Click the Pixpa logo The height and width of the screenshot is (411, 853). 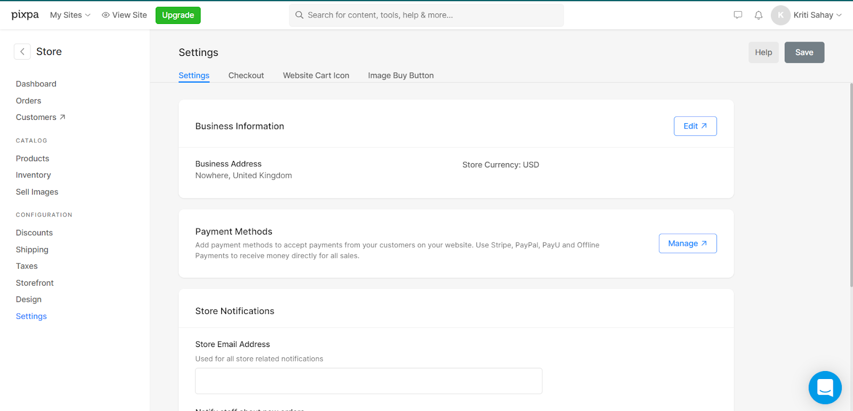[25, 15]
